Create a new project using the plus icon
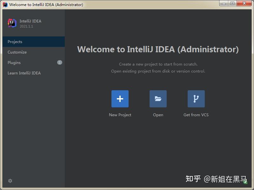 coord(120,98)
